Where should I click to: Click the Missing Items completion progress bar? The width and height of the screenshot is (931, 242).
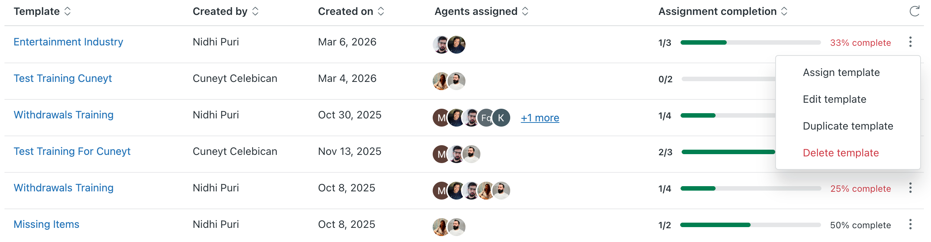pyautogui.click(x=750, y=225)
